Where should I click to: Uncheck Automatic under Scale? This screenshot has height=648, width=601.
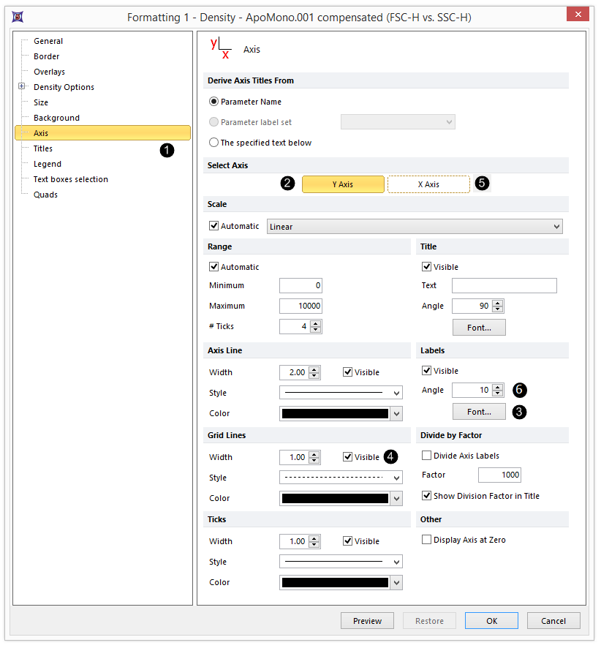point(213,225)
